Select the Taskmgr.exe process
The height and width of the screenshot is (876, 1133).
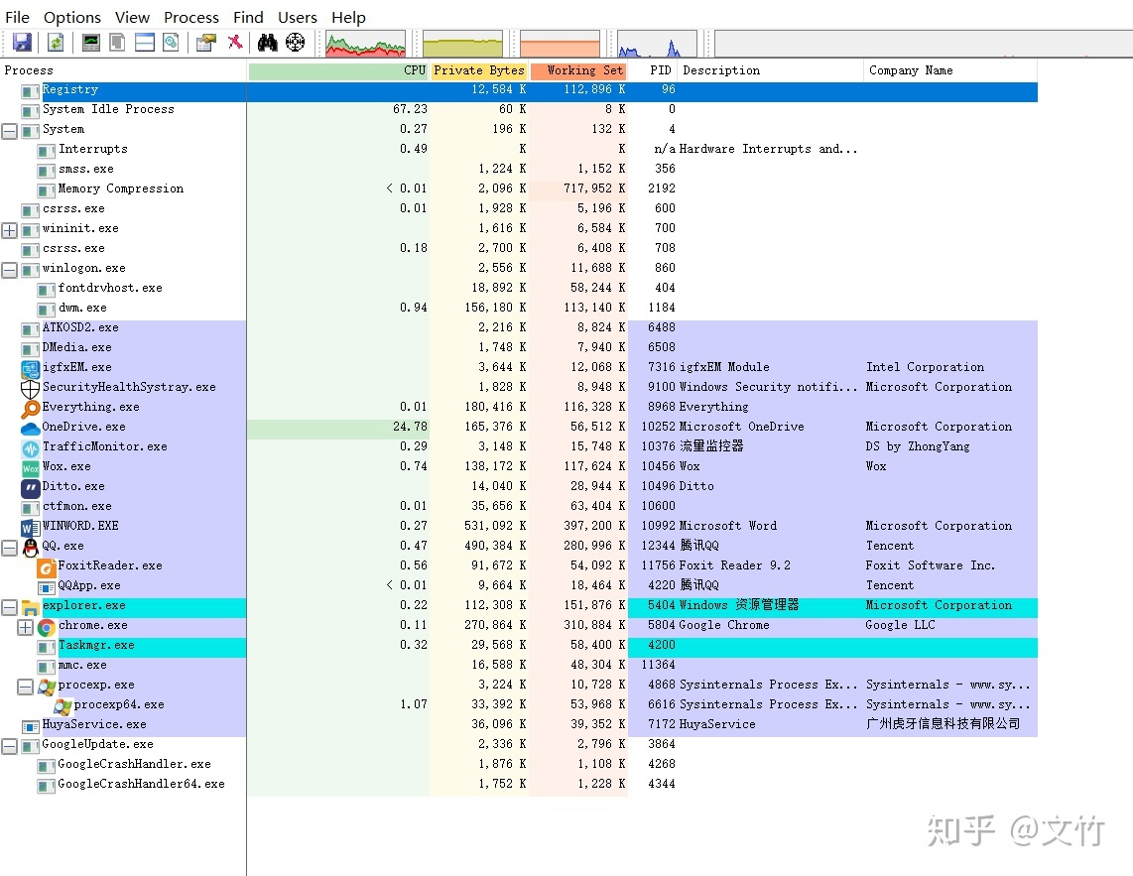coord(519,646)
